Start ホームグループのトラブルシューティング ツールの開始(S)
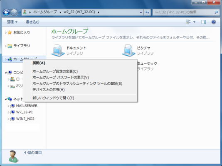222x166 pixels. click(x=80, y=83)
